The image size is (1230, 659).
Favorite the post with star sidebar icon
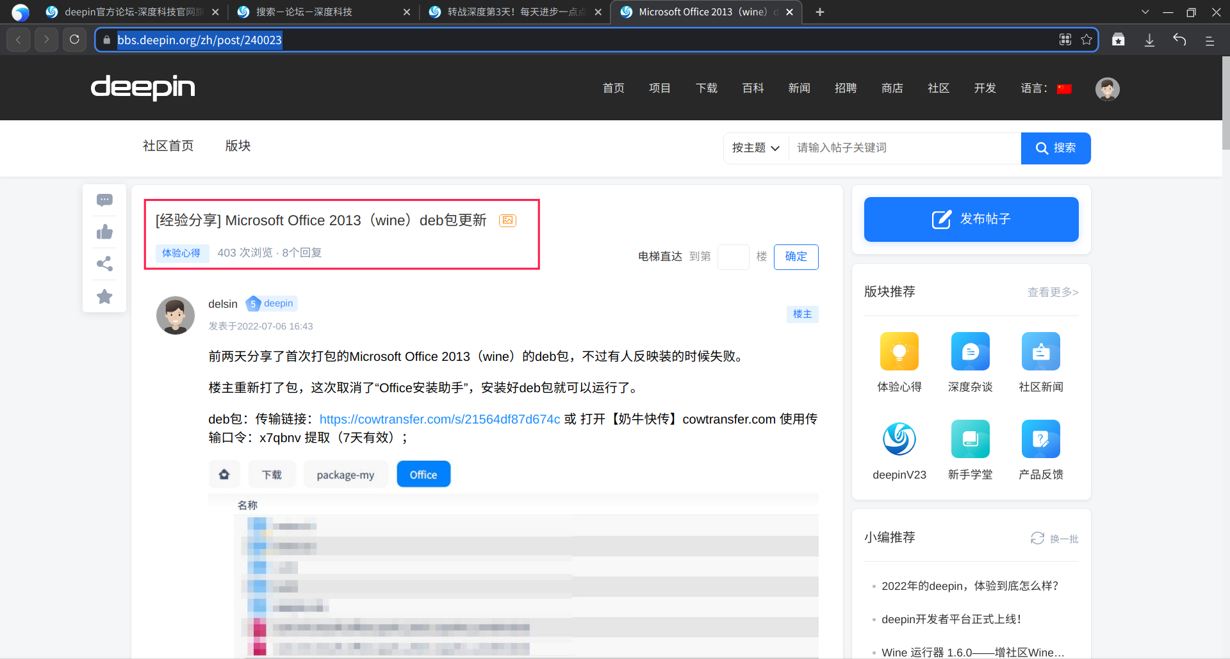coord(104,296)
